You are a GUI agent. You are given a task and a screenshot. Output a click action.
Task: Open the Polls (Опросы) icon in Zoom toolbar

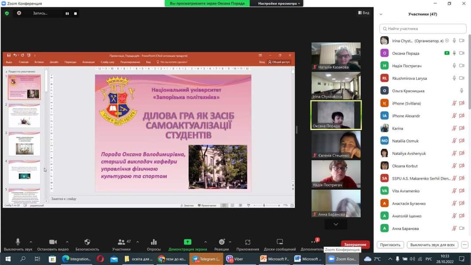coord(154,242)
